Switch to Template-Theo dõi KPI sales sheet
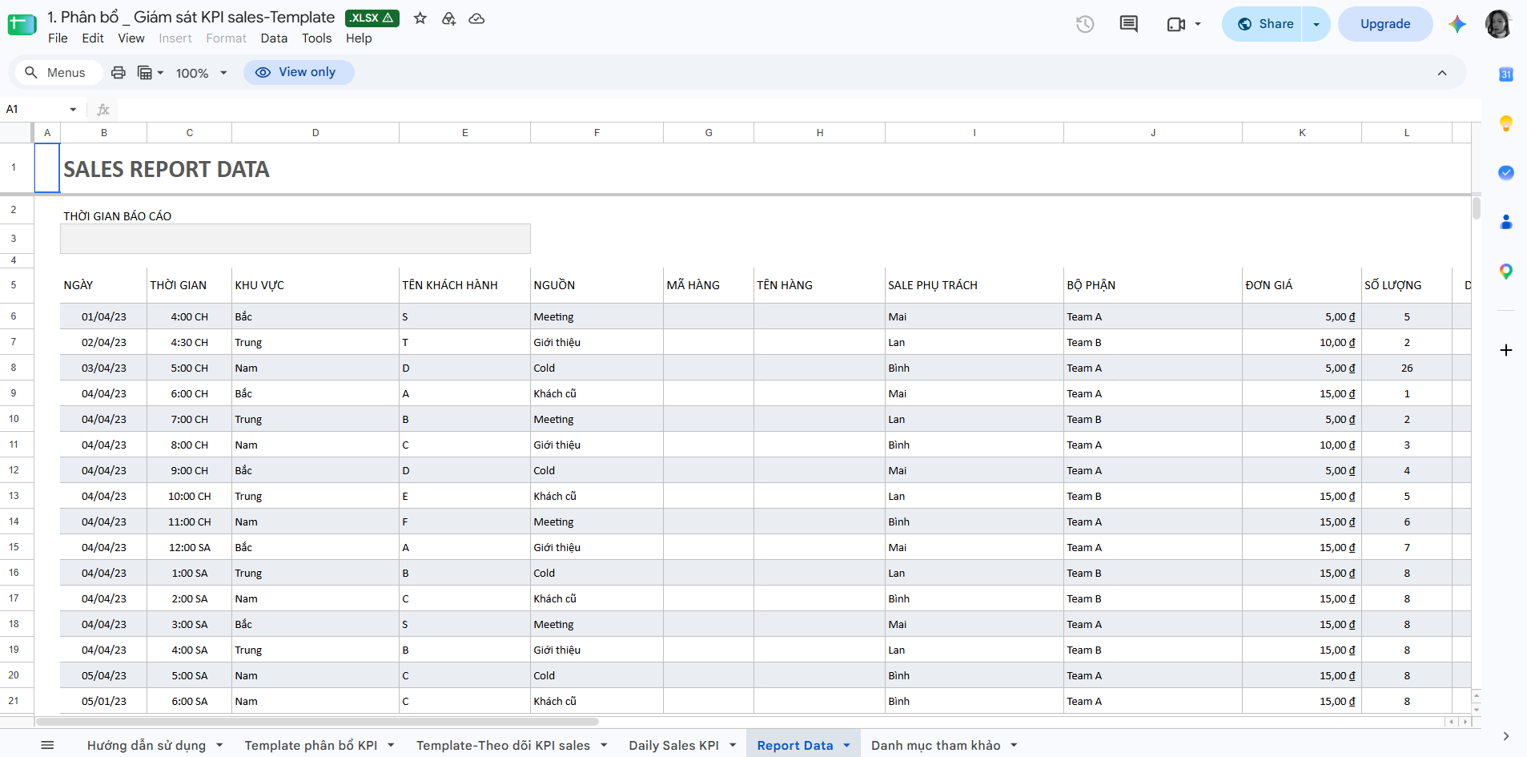 pyautogui.click(x=503, y=745)
